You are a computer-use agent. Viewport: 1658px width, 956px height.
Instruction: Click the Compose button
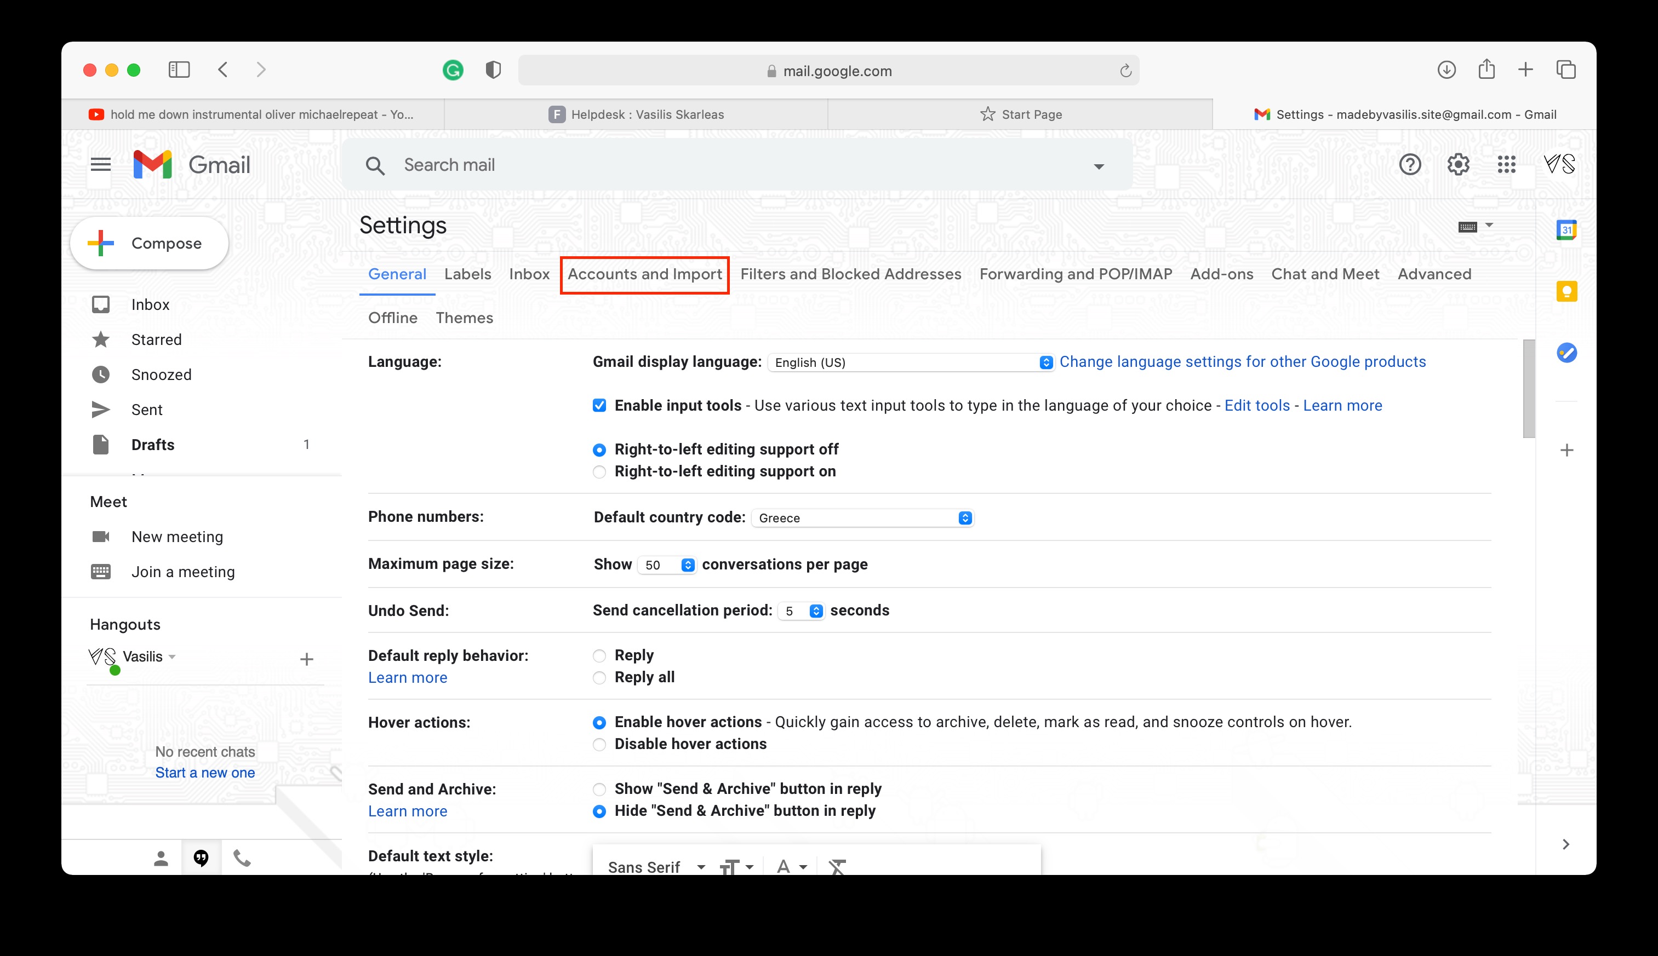[x=149, y=244]
